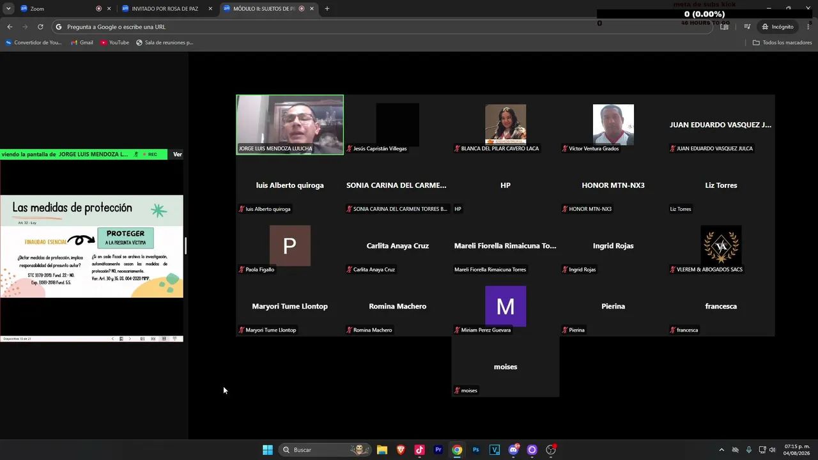Close the first Zoom tab
The width and height of the screenshot is (818, 460).
tap(109, 9)
